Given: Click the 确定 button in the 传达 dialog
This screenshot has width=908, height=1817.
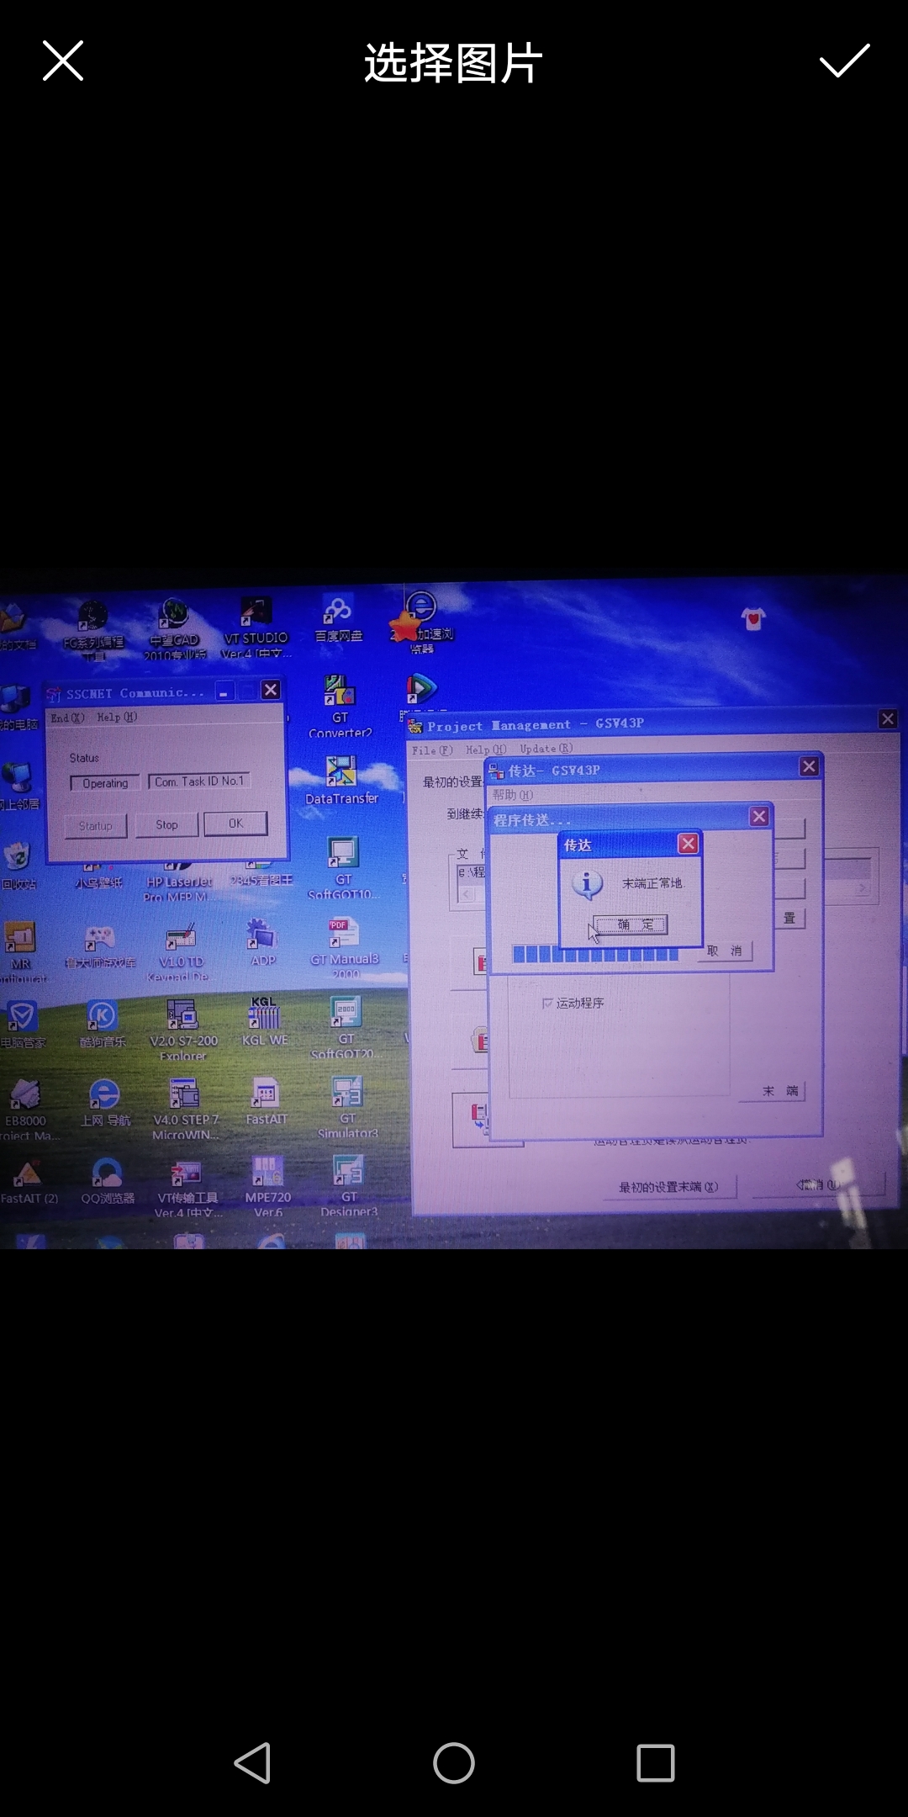Looking at the screenshot, I should point(631,924).
